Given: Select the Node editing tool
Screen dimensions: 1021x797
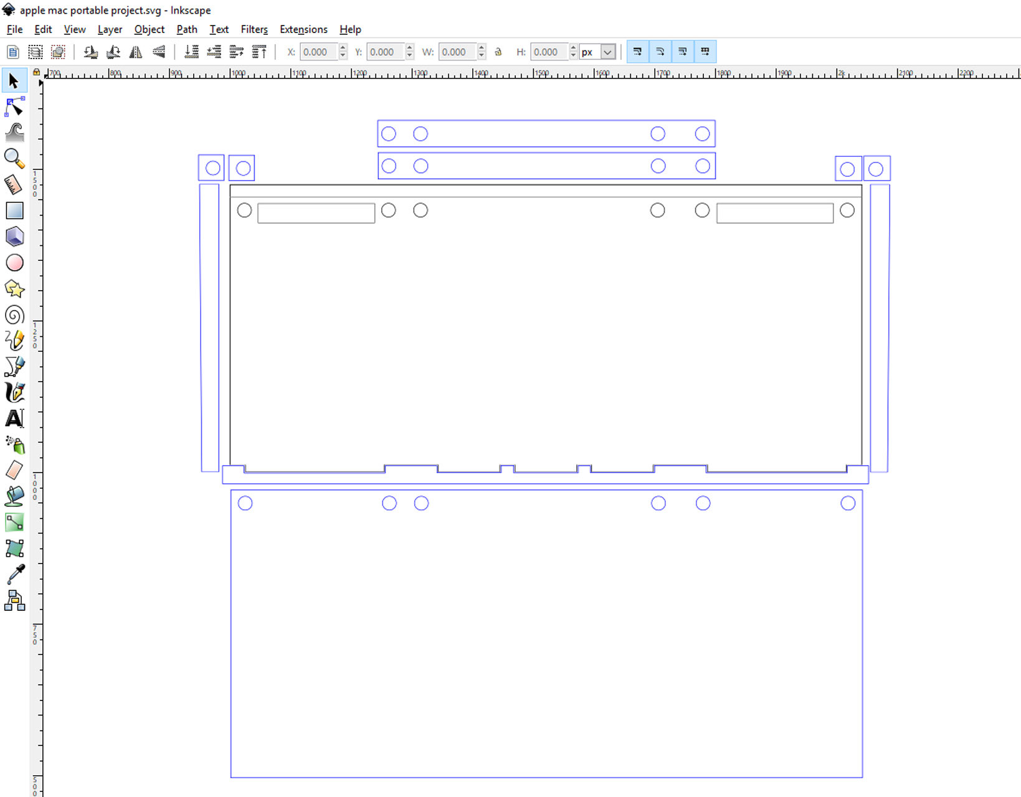Looking at the screenshot, I should (x=14, y=107).
